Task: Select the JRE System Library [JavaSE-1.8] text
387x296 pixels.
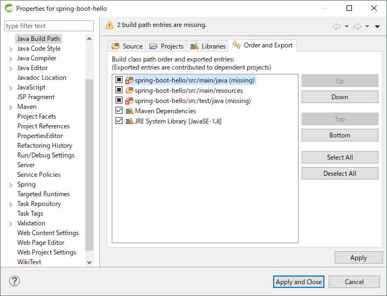Action: click(x=178, y=121)
